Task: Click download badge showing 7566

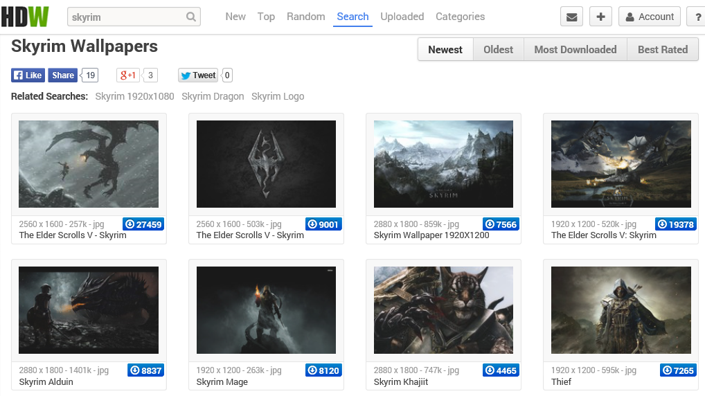Action: point(500,224)
